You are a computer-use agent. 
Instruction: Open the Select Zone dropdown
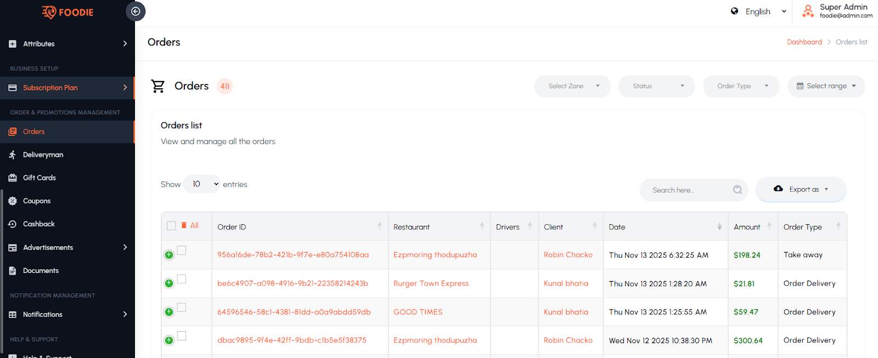[x=572, y=86]
